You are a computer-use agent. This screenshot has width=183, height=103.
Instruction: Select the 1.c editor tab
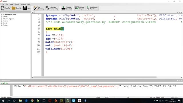tap(33, 12)
